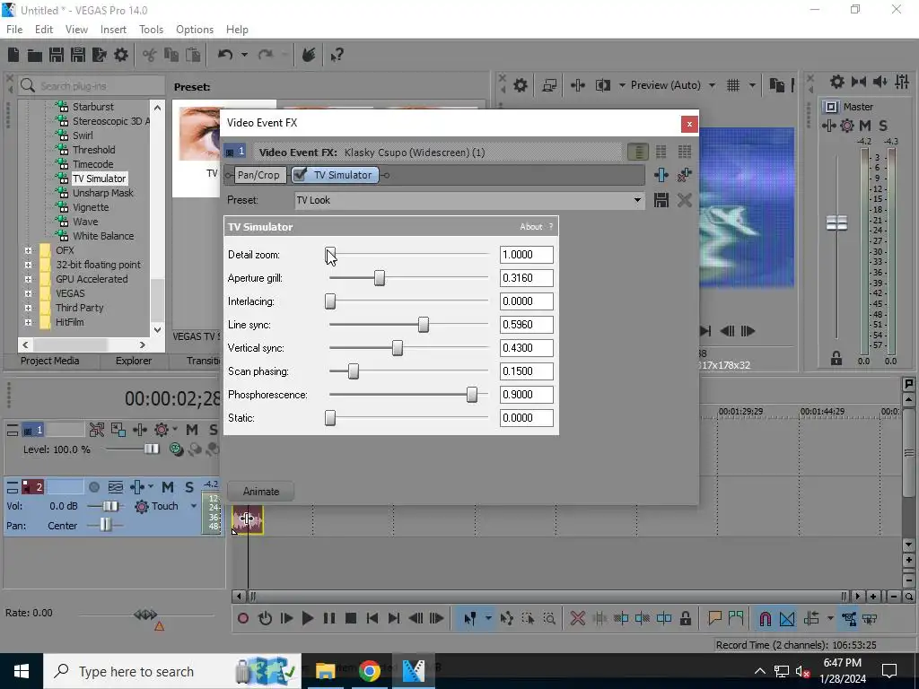Click the About link in TV Simulator
Image resolution: width=919 pixels, height=689 pixels.
click(x=531, y=227)
